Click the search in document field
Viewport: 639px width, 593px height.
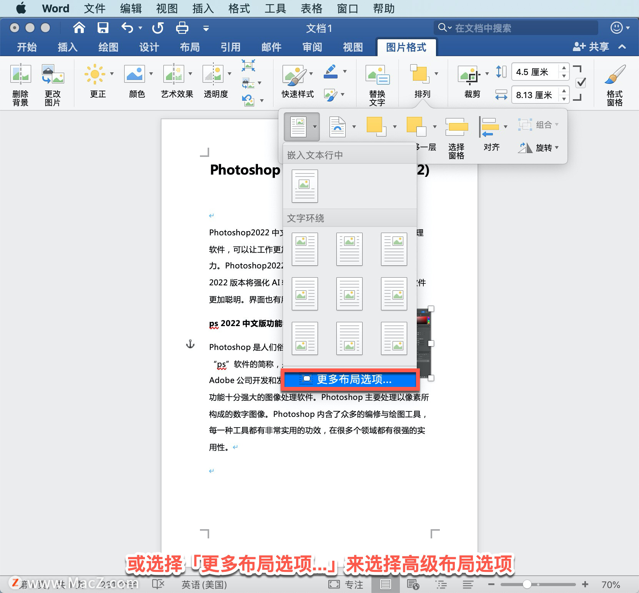(516, 28)
